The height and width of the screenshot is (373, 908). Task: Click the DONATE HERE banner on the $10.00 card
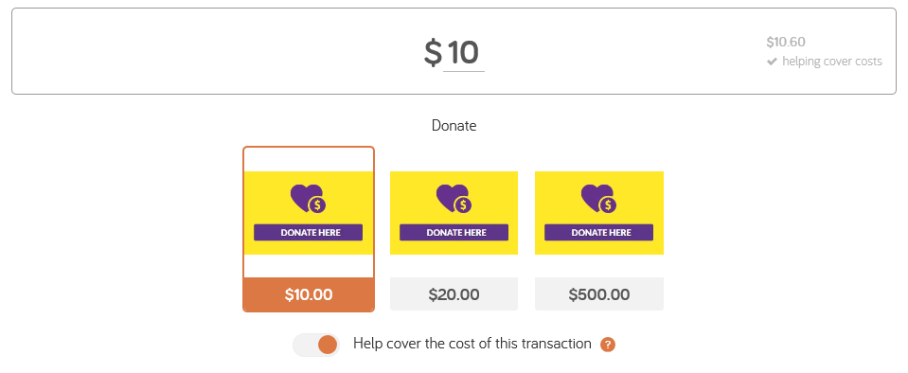click(308, 232)
